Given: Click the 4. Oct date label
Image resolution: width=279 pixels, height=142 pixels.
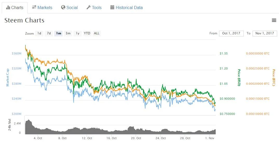Looking at the screenshot, I should (38, 138).
